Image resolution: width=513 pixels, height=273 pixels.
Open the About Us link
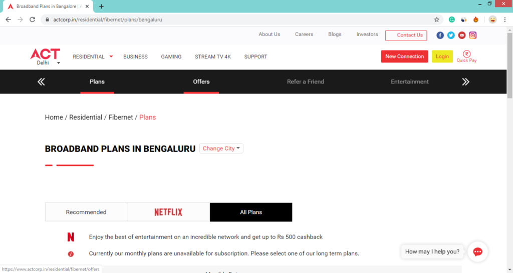pyautogui.click(x=269, y=34)
